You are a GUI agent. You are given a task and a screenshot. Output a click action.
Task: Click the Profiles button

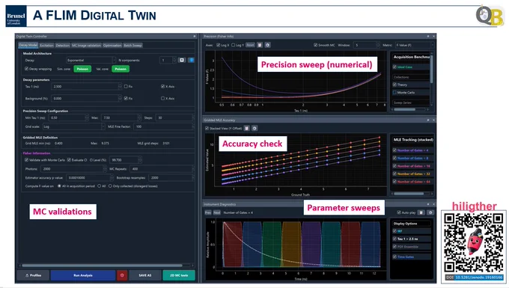[x=33, y=275]
